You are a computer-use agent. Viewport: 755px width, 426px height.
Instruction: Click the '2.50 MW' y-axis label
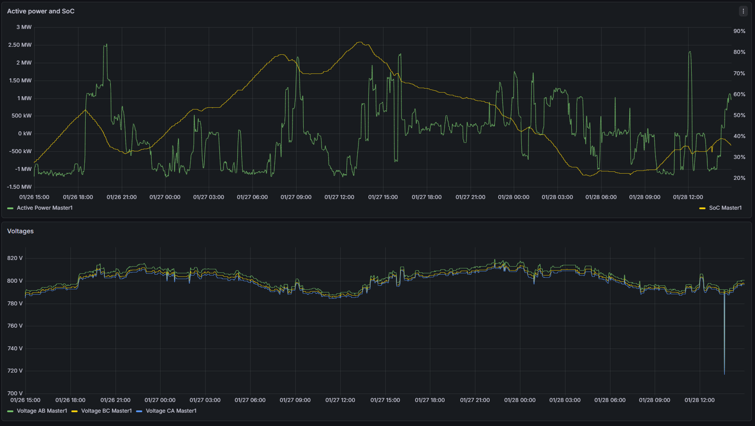click(20, 45)
